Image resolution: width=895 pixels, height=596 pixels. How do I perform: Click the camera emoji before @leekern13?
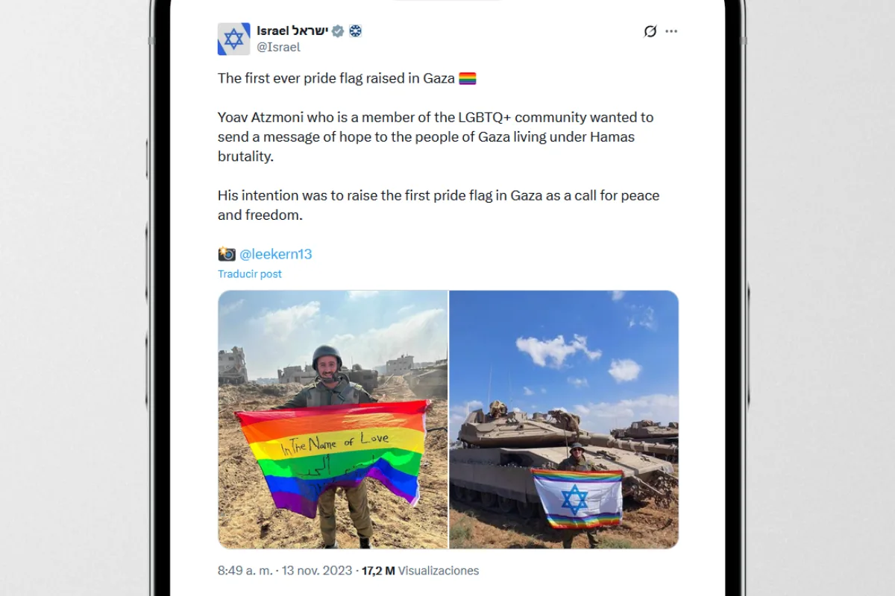click(227, 254)
